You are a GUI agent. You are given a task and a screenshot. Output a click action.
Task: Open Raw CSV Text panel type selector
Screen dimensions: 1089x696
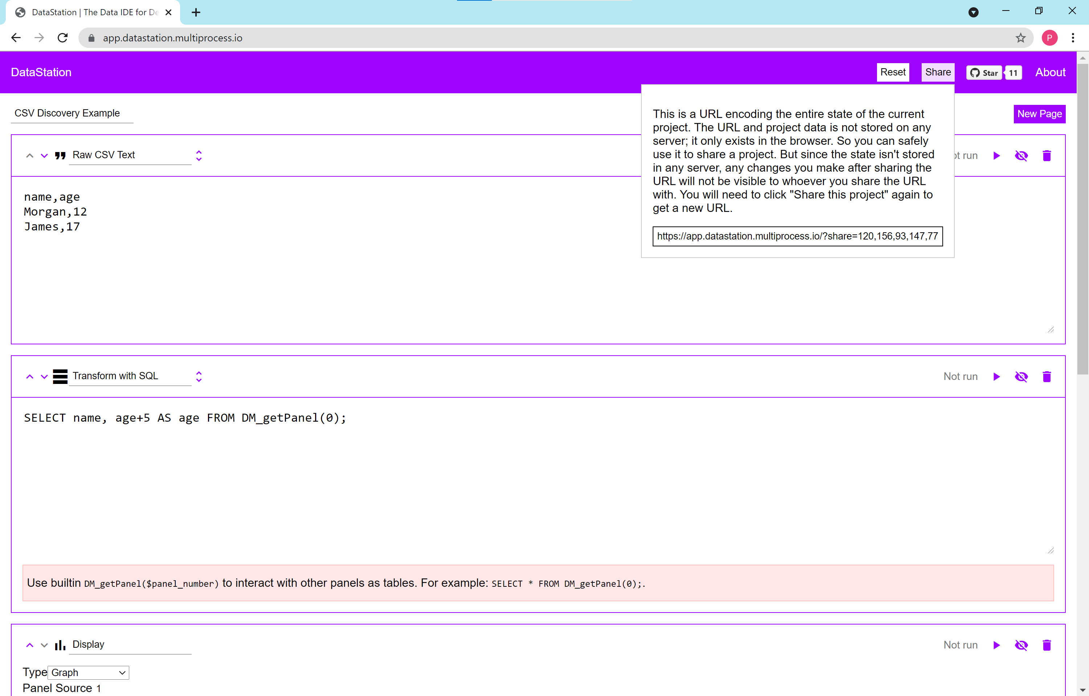coord(199,155)
